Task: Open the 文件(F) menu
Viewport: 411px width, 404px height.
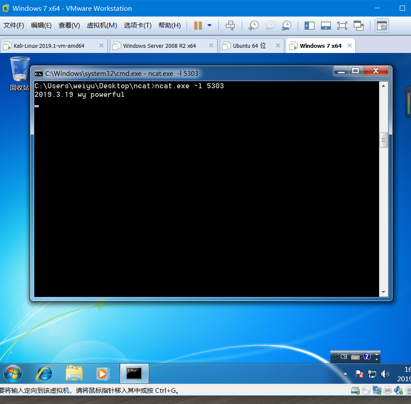Action: point(14,25)
